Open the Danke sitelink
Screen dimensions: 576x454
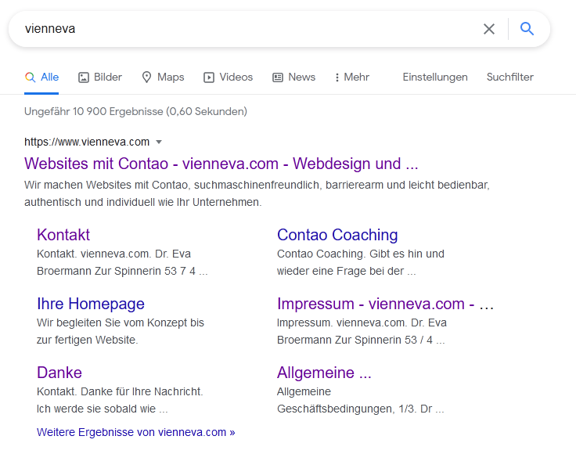point(59,373)
